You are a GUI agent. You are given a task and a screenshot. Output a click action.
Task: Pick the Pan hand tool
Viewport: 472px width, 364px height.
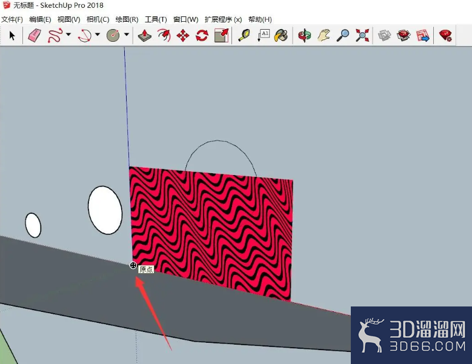click(x=324, y=36)
